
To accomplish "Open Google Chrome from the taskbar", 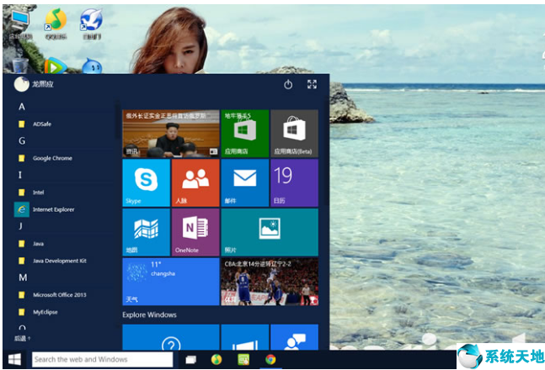I will 270,360.
